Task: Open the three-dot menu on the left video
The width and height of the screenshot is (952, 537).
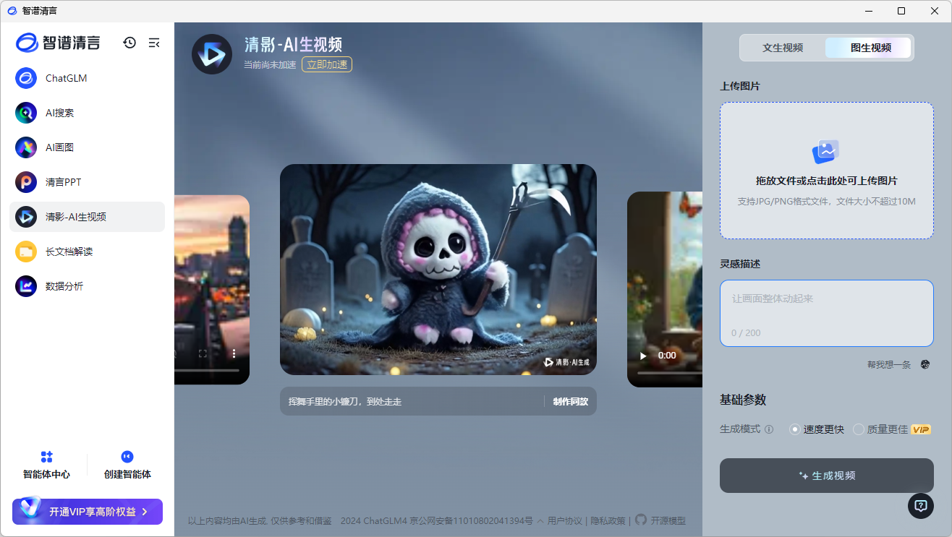Action: [x=234, y=353]
